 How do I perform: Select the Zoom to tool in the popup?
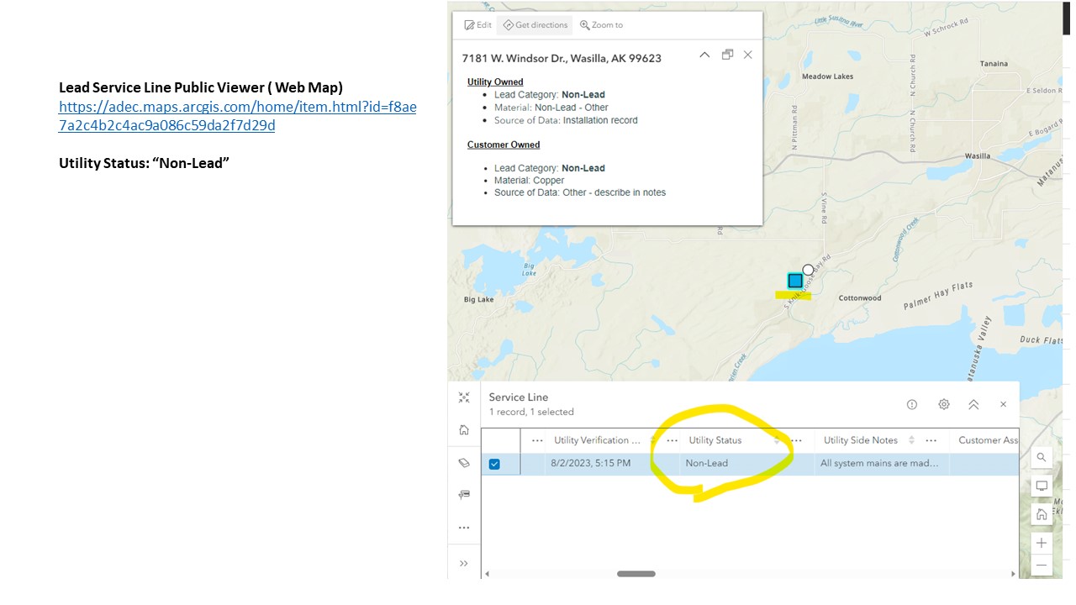(601, 24)
